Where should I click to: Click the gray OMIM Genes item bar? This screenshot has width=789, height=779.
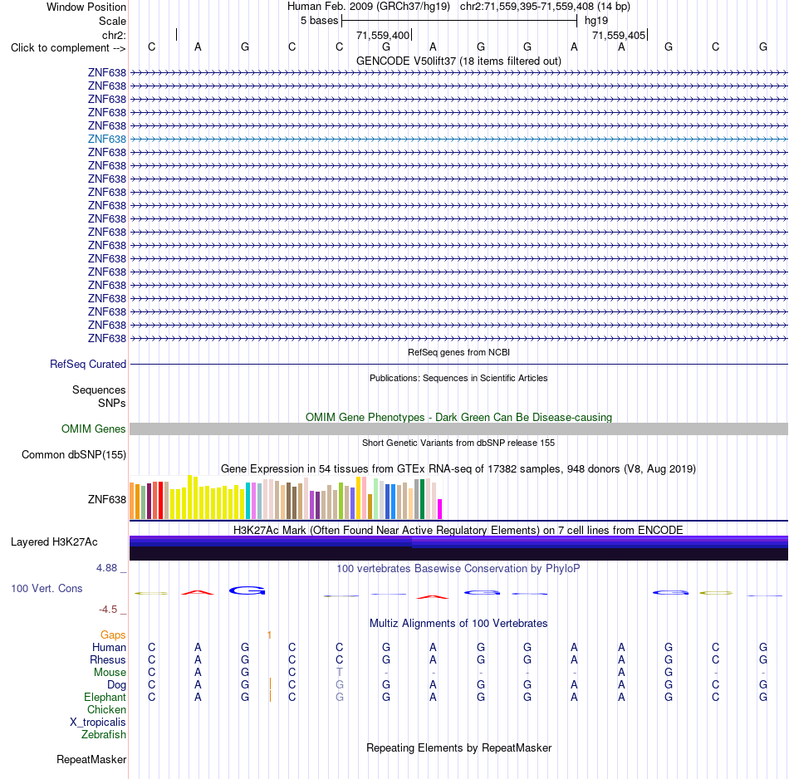(458, 429)
